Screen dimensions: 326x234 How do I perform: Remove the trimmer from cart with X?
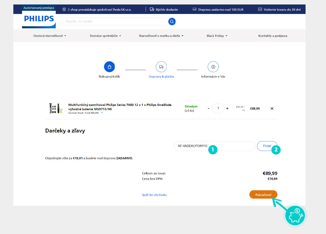272,109
